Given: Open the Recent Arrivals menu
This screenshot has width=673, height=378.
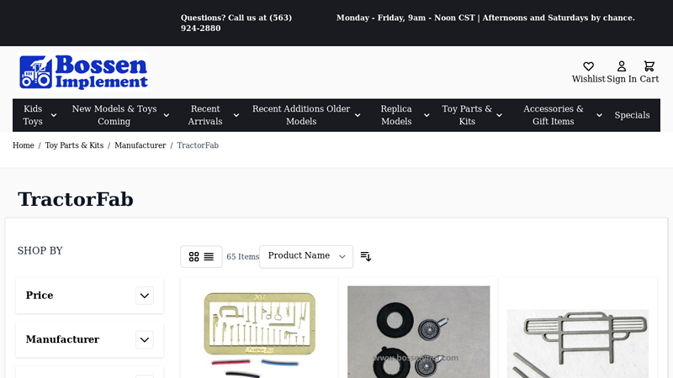Looking at the screenshot, I should 205,115.
